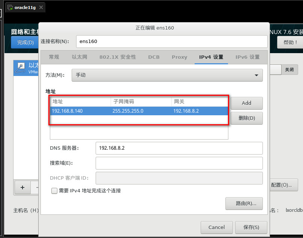Click the Ethernet adapter icon in list

pos(21,68)
